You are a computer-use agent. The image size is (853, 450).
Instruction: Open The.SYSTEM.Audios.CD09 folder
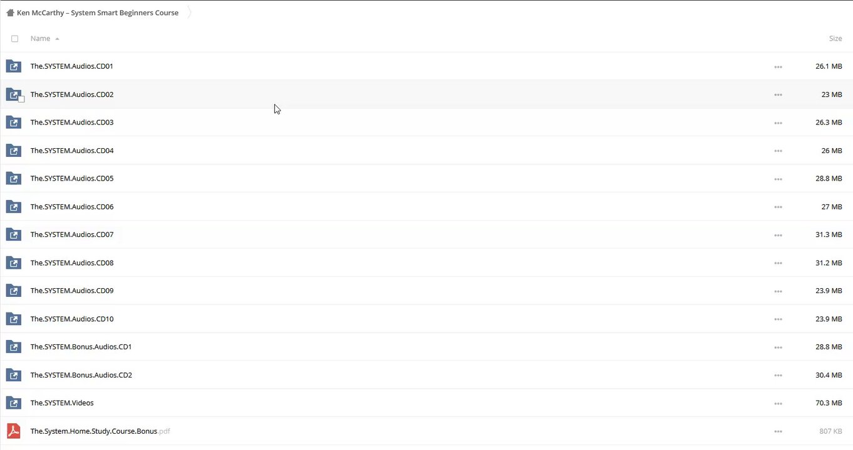click(x=72, y=291)
